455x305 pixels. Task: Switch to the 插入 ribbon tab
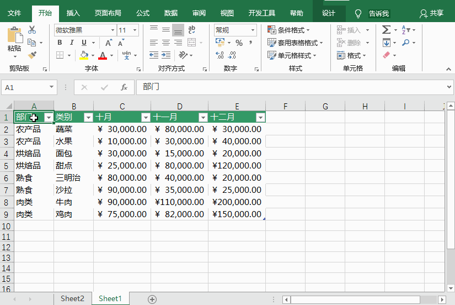pyautogui.click(x=73, y=13)
